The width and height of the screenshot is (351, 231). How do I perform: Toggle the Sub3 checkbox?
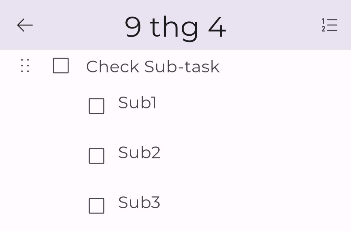[x=97, y=206]
